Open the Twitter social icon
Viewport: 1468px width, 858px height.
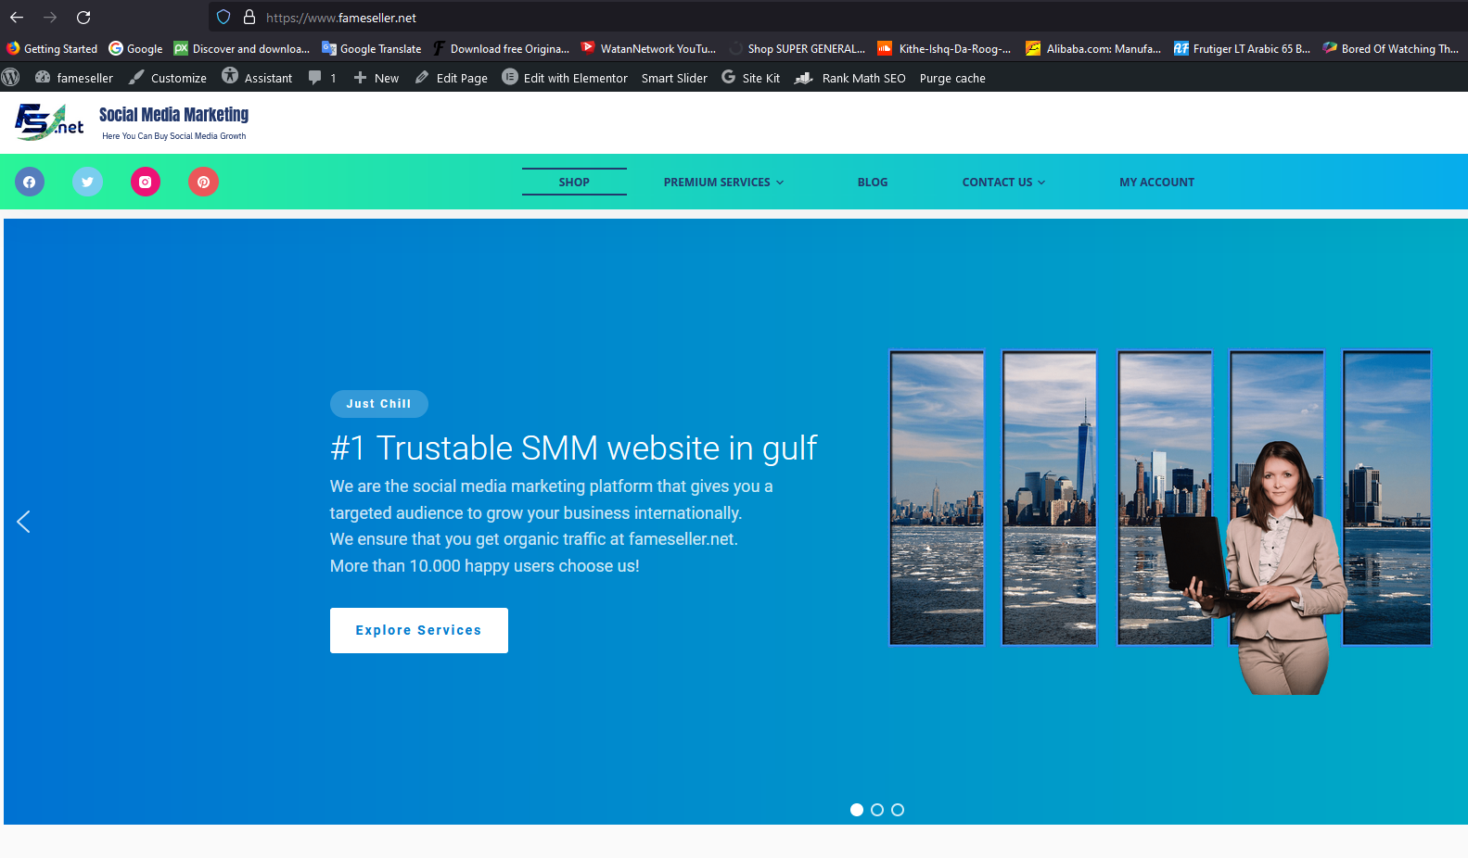(x=87, y=182)
